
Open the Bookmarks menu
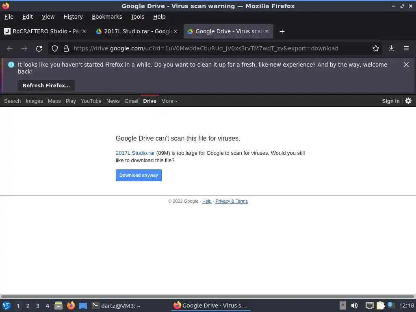107,17
